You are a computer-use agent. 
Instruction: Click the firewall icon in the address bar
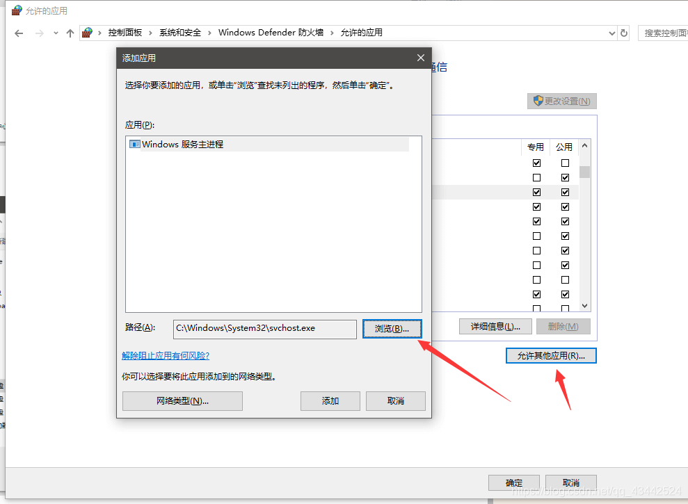point(88,33)
